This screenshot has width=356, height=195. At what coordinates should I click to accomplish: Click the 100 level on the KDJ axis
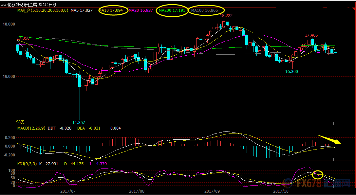tap(12, 170)
